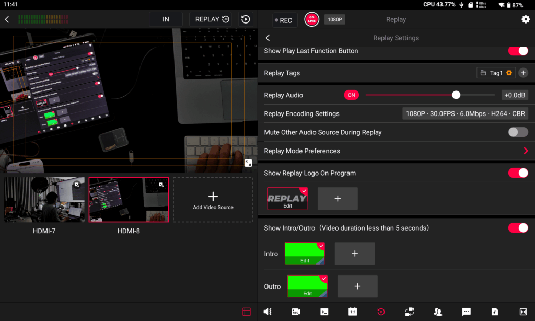Open the music media icon tab

pos(494,312)
